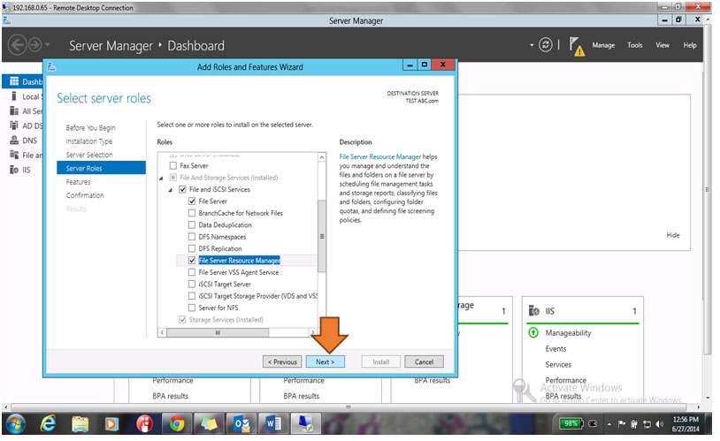Click the battery 98% indicator
Viewport: 720px width, 441px height.
tap(571, 423)
